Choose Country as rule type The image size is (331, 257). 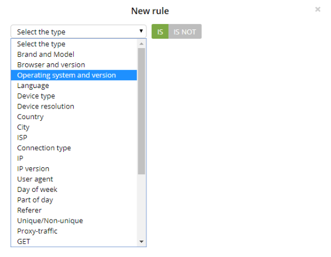click(x=74, y=117)
